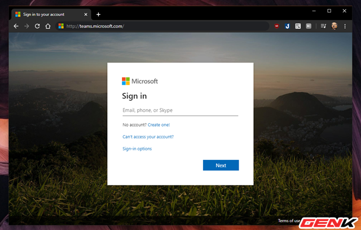The height and width of the screenshot is (230, 361).
Task: Minimize the browser window
Action: pos(314,11)
